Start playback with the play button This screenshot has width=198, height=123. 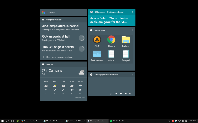point(121,93)
